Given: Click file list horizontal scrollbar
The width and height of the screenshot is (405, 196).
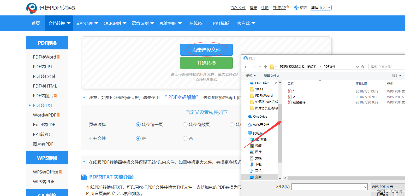Looking at the screenshot, I should [346, 178].
